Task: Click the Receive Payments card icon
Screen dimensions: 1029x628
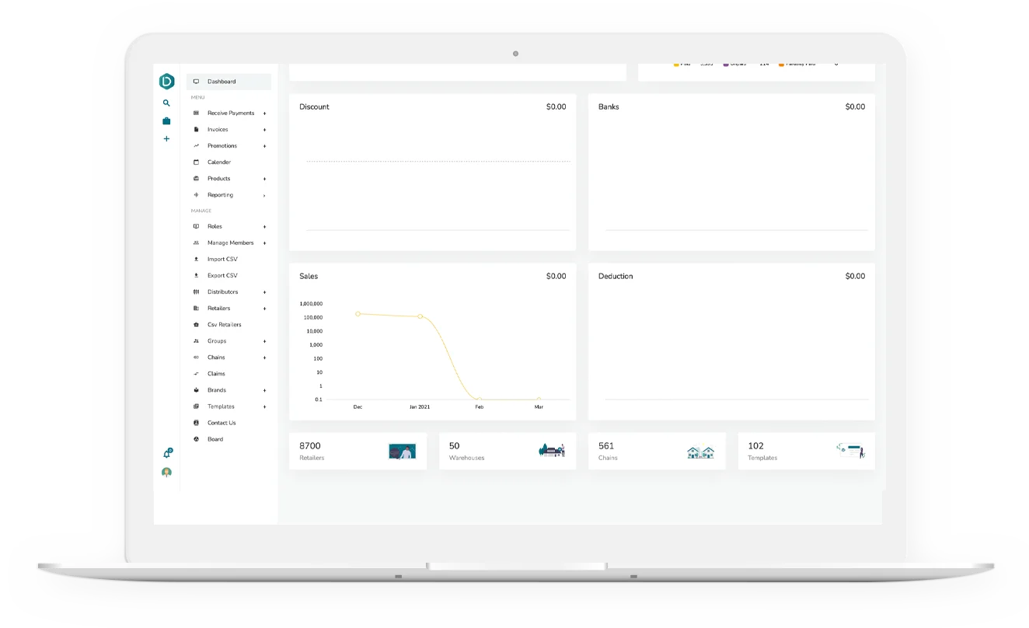Action: [196, 113]
